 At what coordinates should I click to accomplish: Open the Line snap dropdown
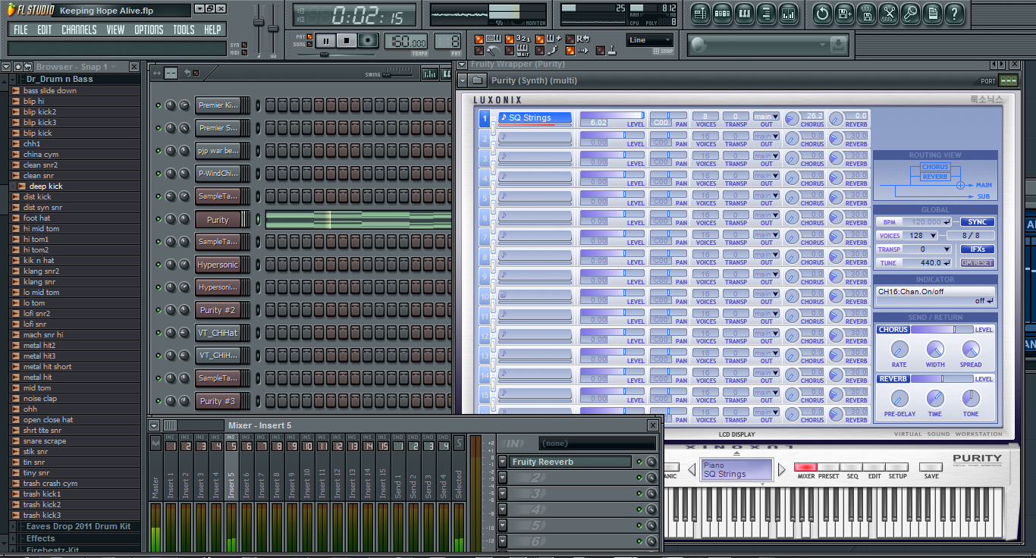650,40
